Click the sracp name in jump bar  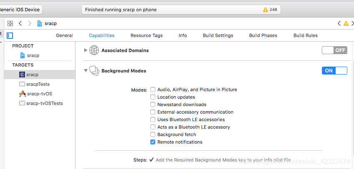click(51, 24)
